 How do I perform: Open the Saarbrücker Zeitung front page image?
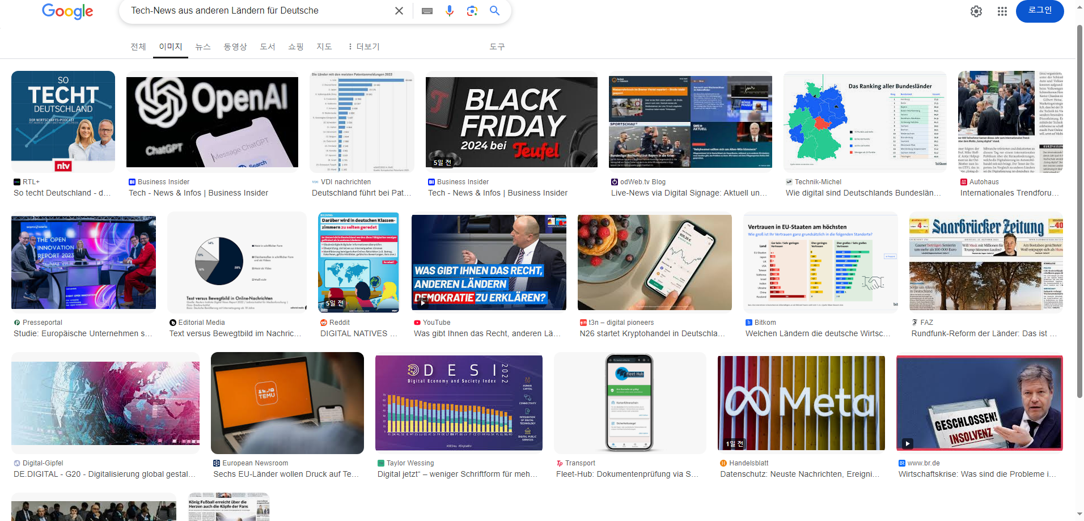(986, 262)
